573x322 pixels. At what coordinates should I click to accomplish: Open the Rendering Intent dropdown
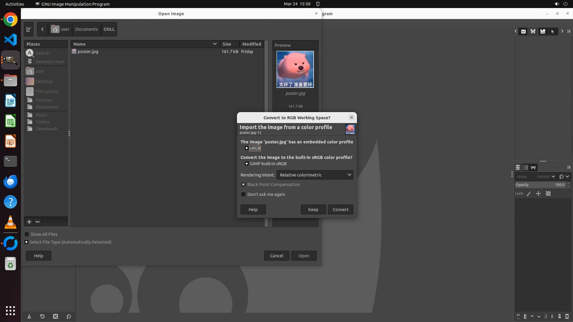315,175
